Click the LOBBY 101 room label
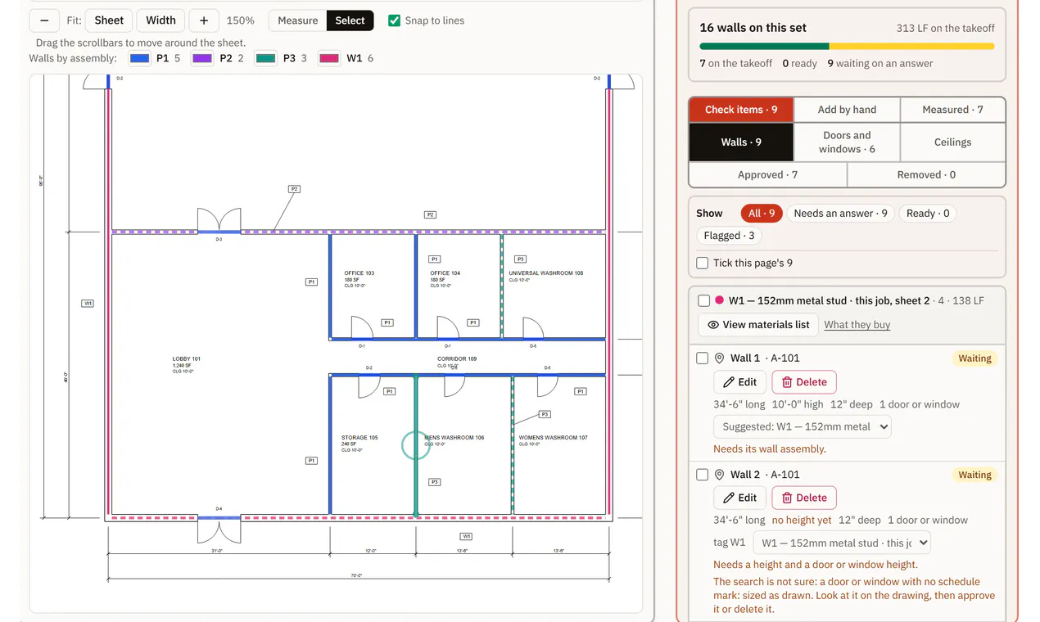This screenshot has width=1040, height=622. [186, 359]
